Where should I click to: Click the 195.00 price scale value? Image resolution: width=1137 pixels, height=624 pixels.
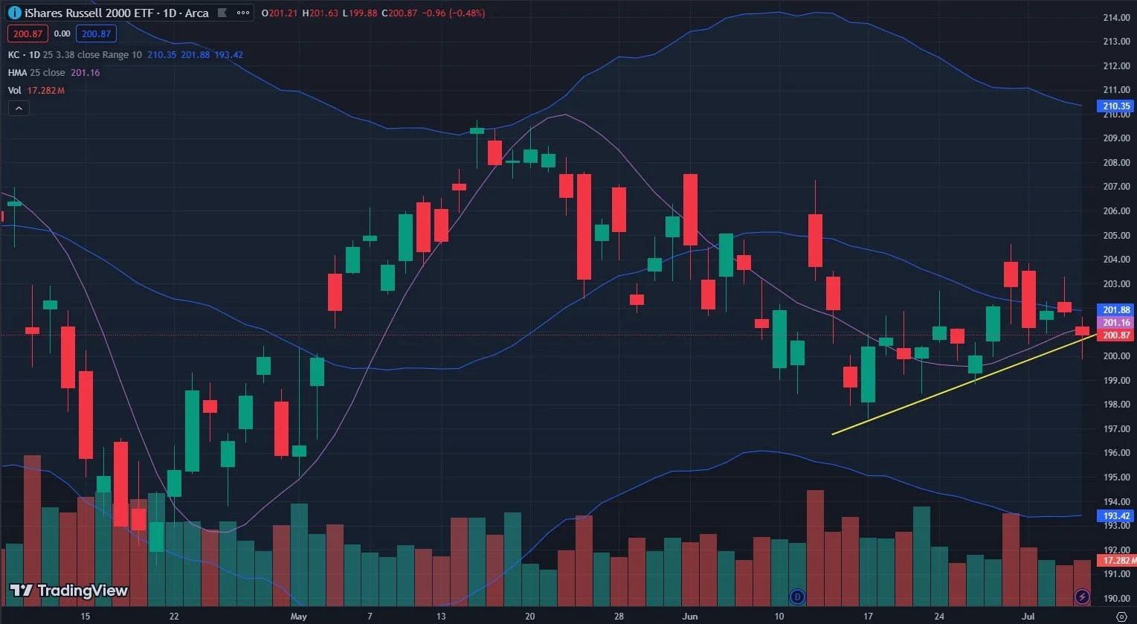tap(1117, 477)
